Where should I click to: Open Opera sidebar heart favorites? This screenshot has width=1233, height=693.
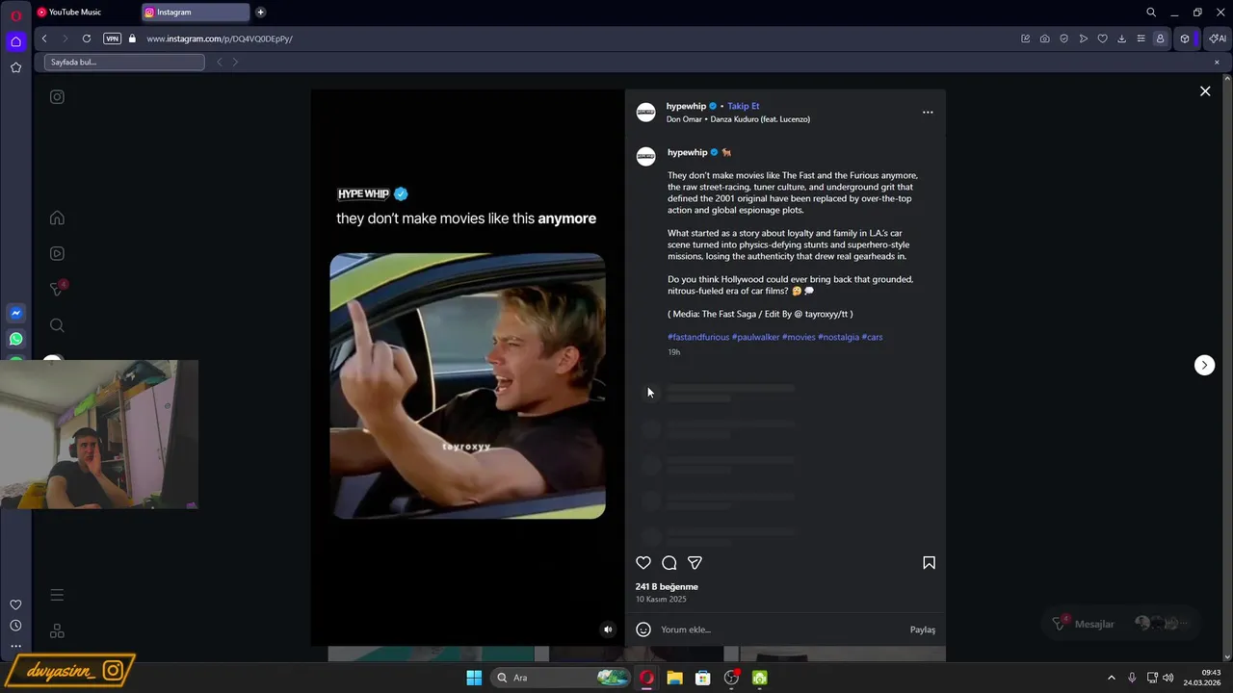pos(15,604)
